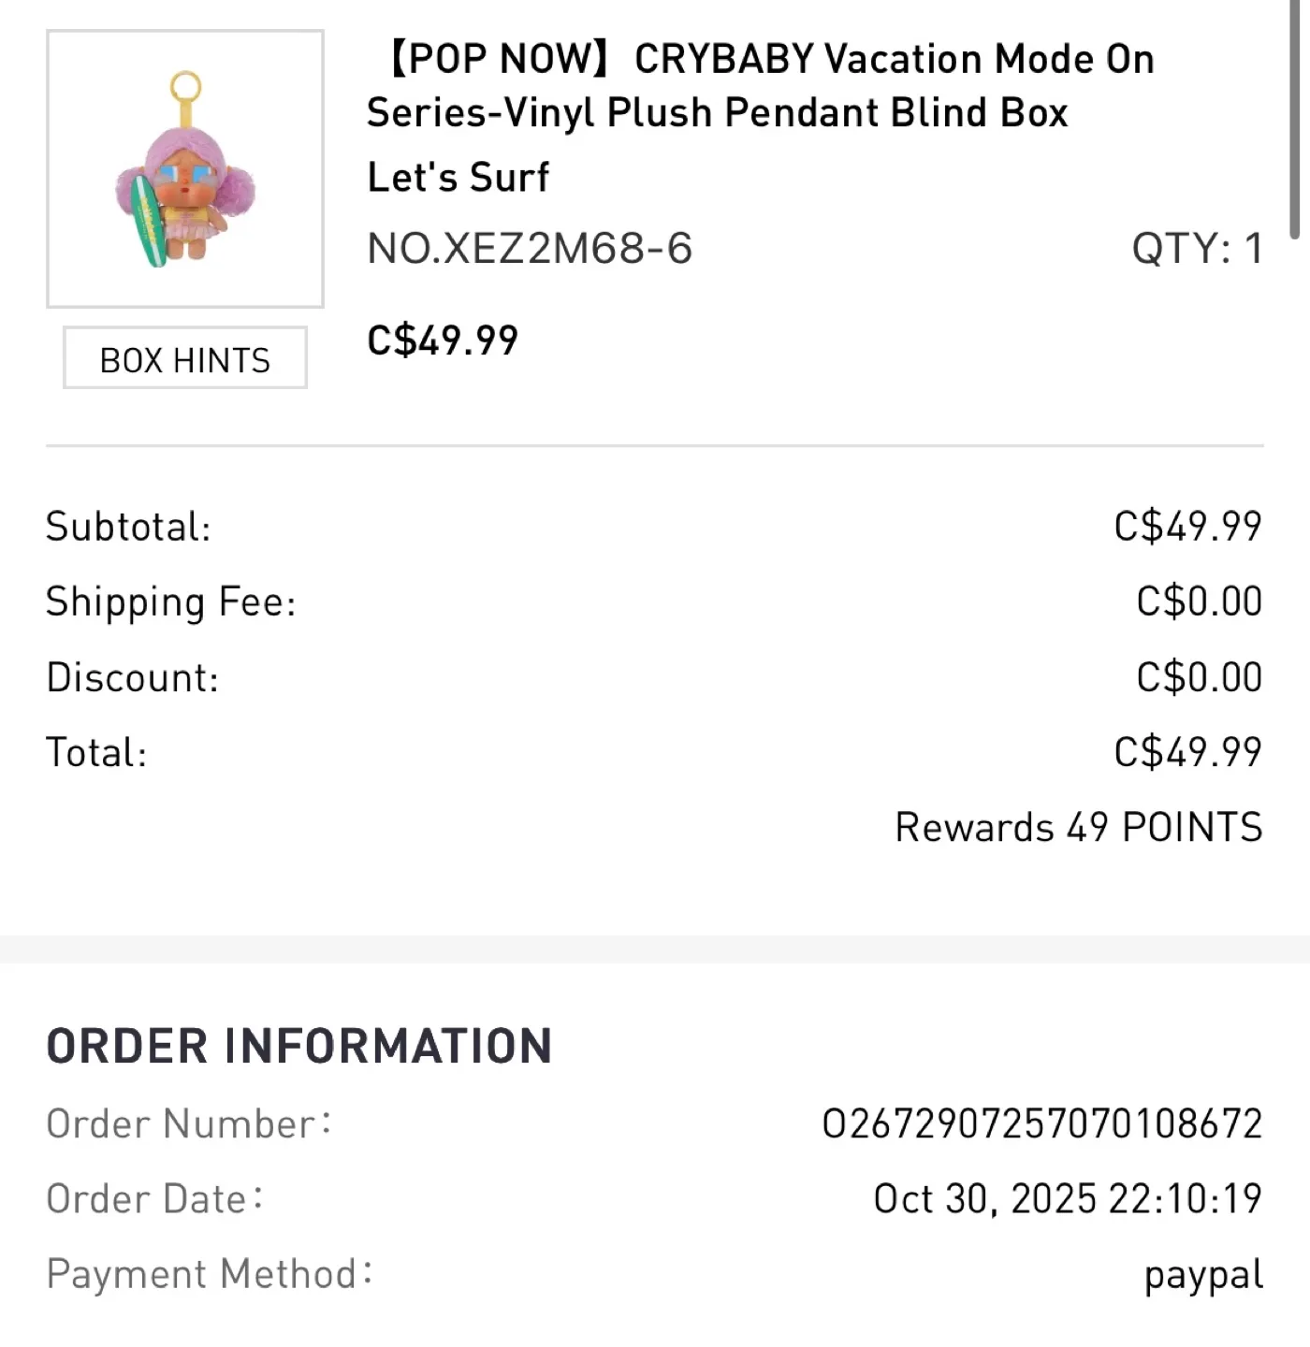Select the paypal payment method entry
The height and width of the screenshot is (1347, 1310).
(1202, 1272)
